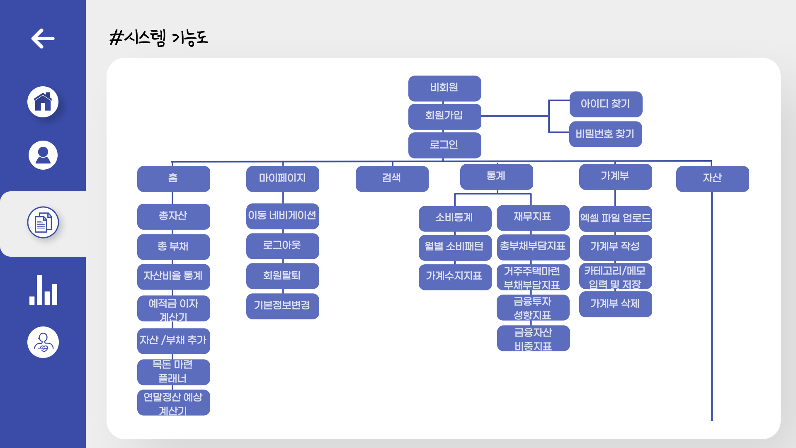
Task: Click the 회원가입 node
Action: pyautogui.click(x=444, y=117)
